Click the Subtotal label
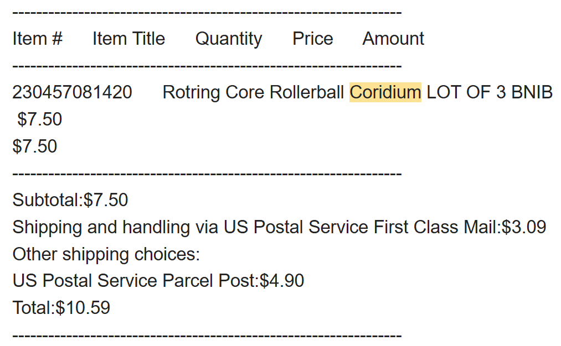Image resolution: width=561 pixels, height=346 pixels. 47,200
